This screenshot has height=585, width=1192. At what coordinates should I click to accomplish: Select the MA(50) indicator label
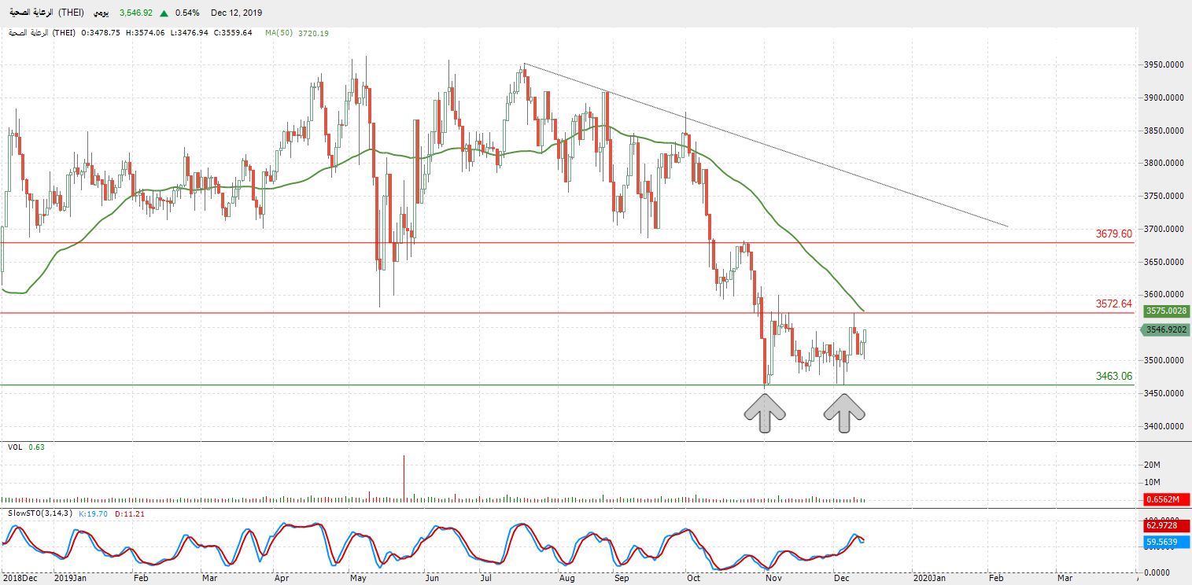[279, 33]
